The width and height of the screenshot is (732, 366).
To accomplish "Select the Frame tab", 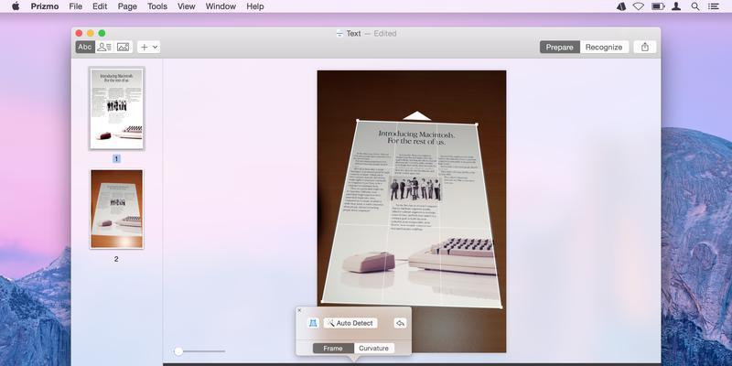I will click(x=333, y=349).
